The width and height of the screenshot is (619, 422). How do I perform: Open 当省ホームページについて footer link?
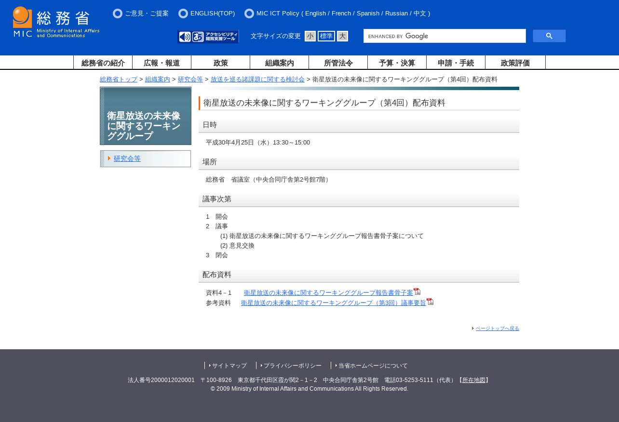tap(373, 366)
